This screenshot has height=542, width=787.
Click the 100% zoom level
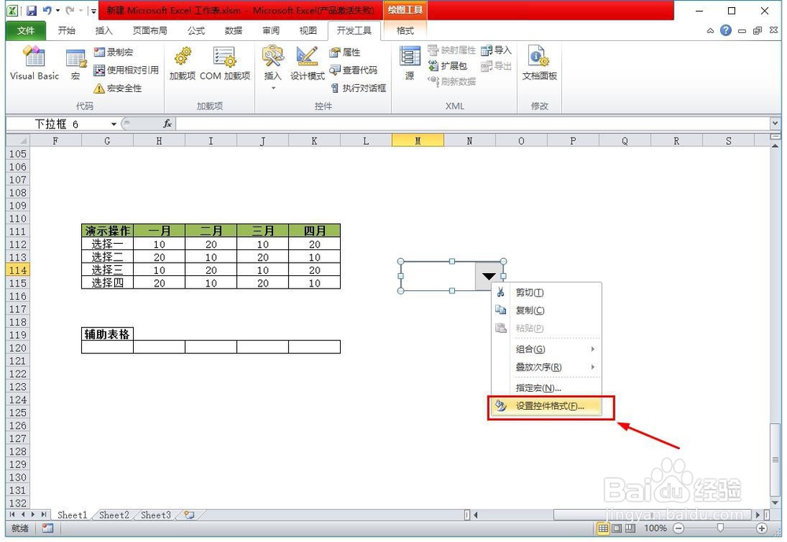(655, 528)
